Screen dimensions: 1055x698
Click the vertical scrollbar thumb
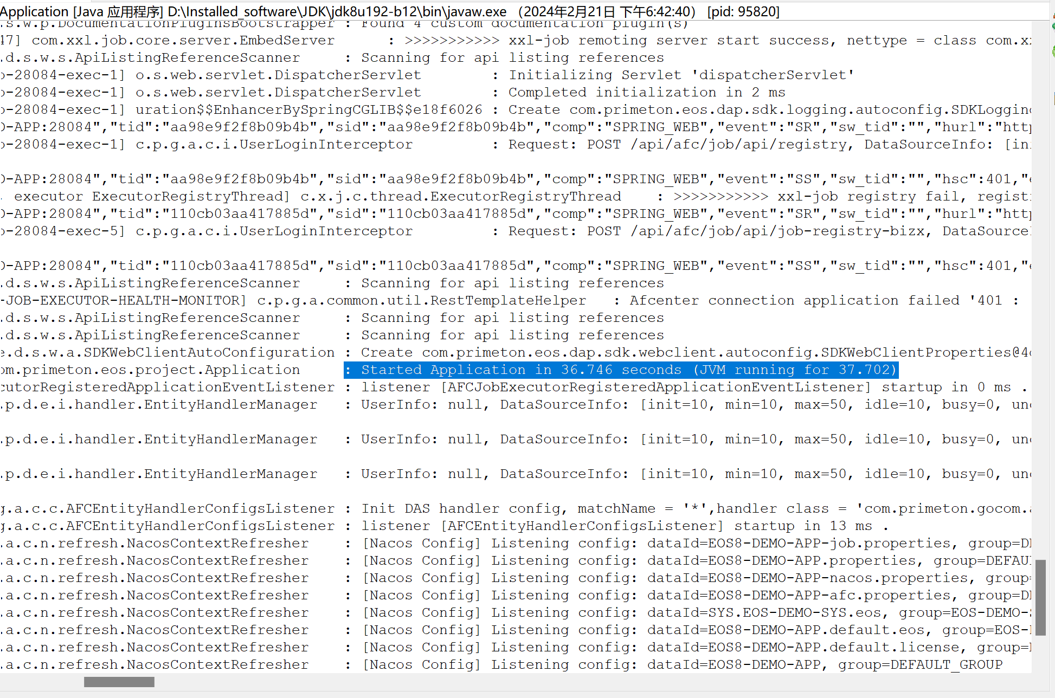click(1040, 597)
